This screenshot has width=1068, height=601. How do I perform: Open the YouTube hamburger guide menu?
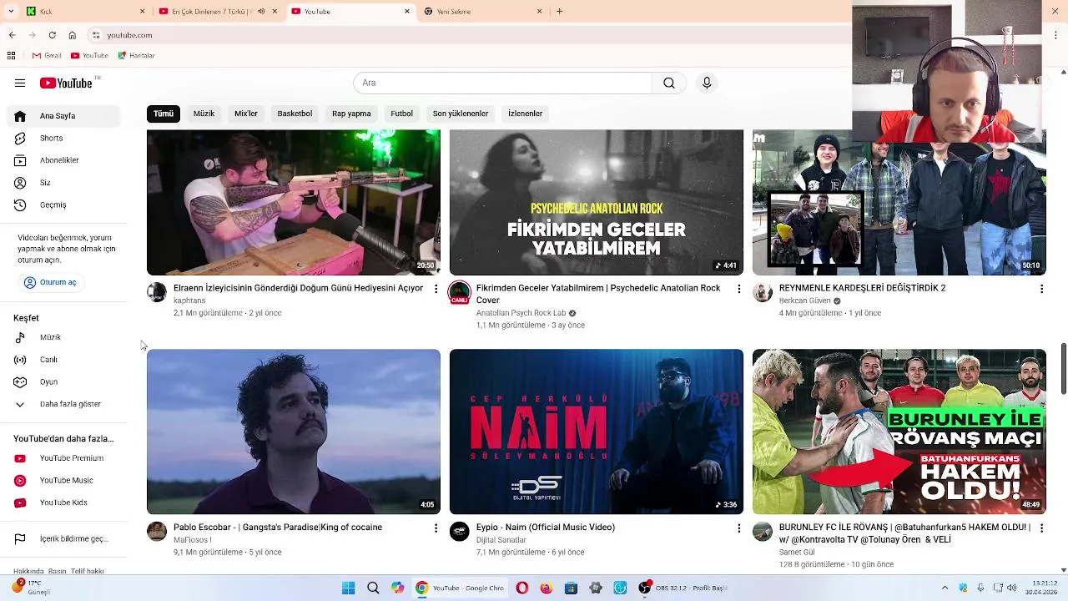[x=20, y=83]
